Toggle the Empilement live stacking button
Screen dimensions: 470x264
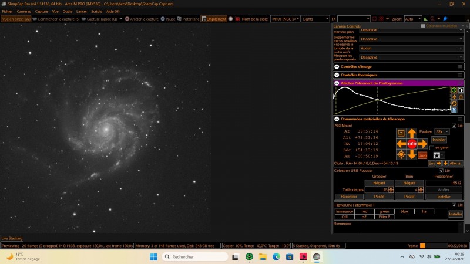pyautogui.click(x=214, y=19)
